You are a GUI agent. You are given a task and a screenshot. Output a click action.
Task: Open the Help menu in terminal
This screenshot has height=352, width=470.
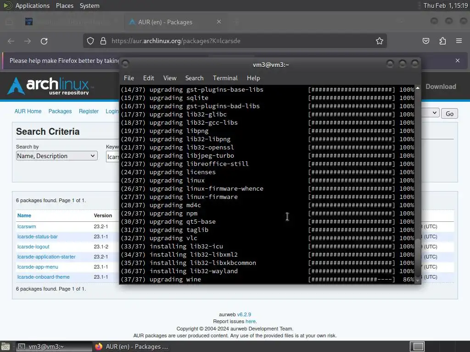pos(253,78)
